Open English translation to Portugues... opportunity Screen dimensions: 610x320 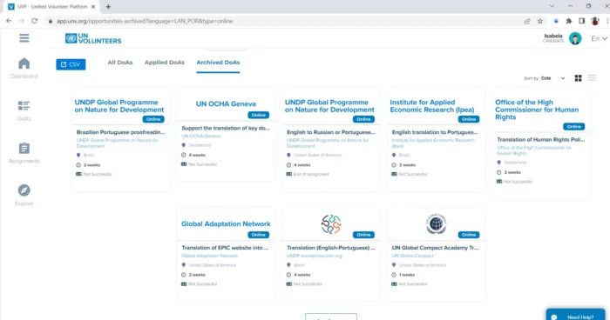pyautogui.click(x=435, y=132)
